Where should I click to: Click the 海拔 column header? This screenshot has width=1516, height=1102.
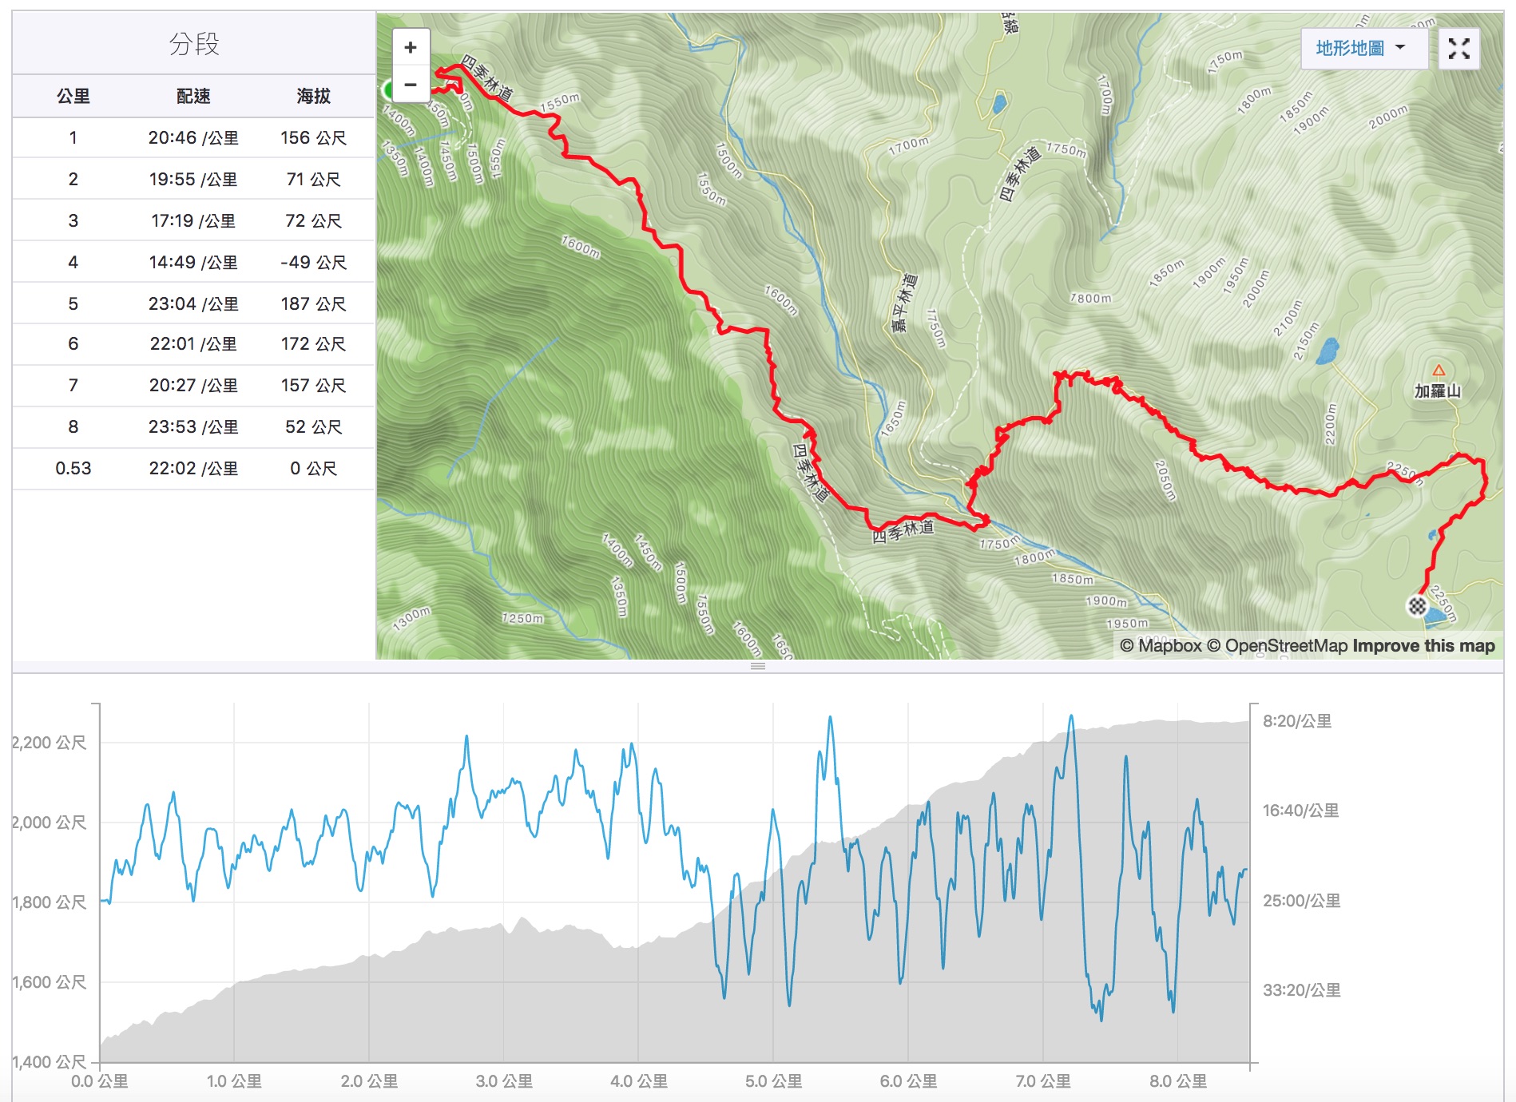313,97
